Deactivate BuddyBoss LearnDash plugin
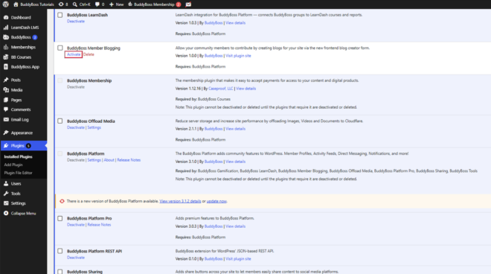Image resolution: width=491 pixels, height=274 pixels. point(76,22)
